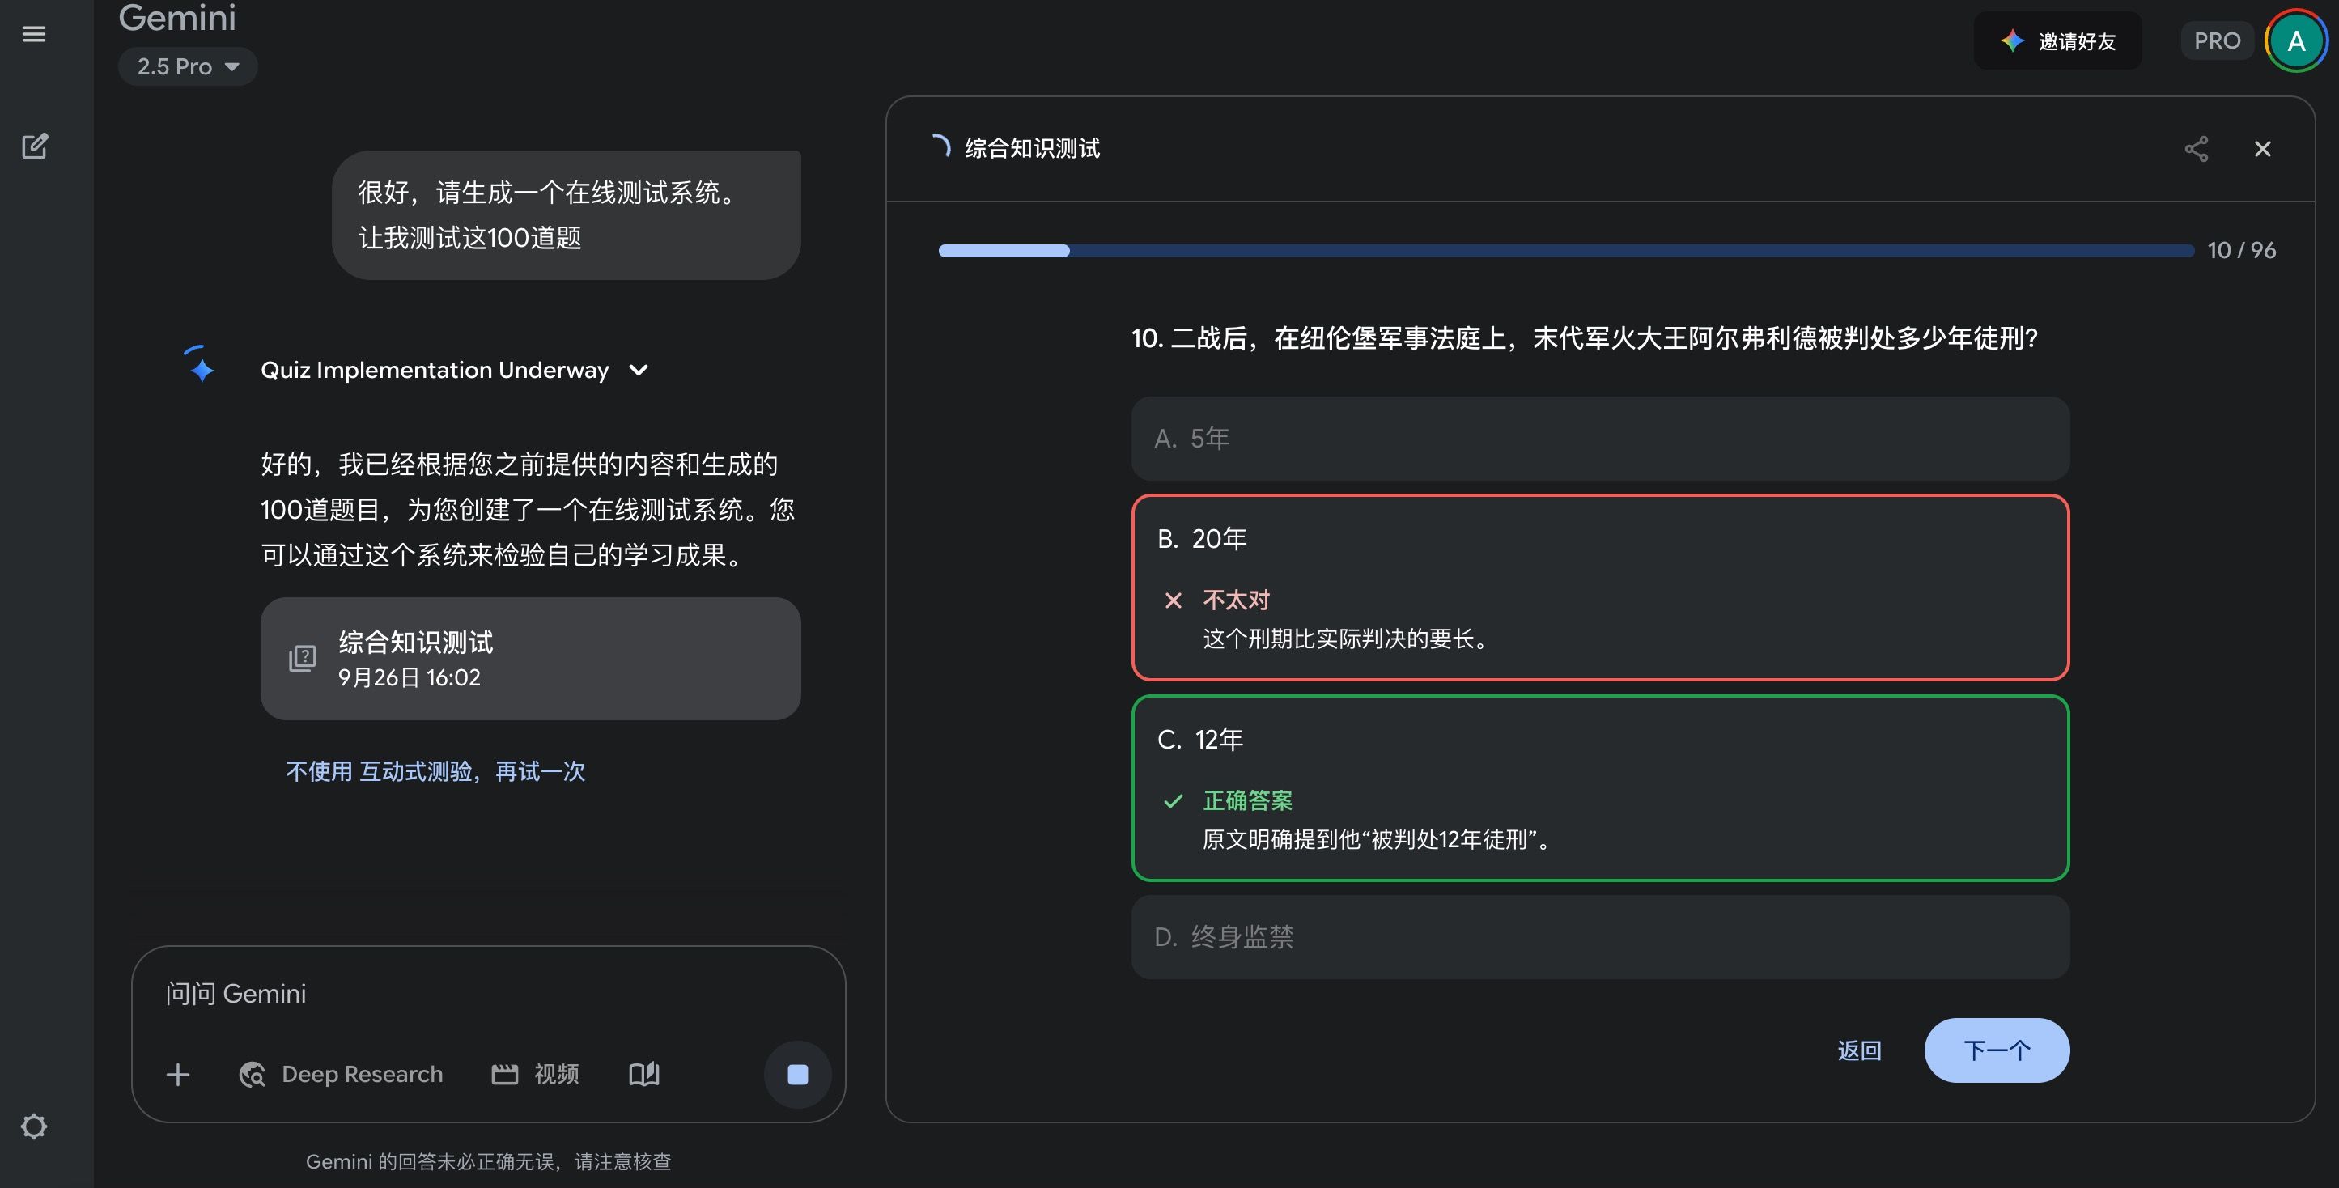
Task: Open the 2.5 Pro model dropdown
Action: (188, 66)
